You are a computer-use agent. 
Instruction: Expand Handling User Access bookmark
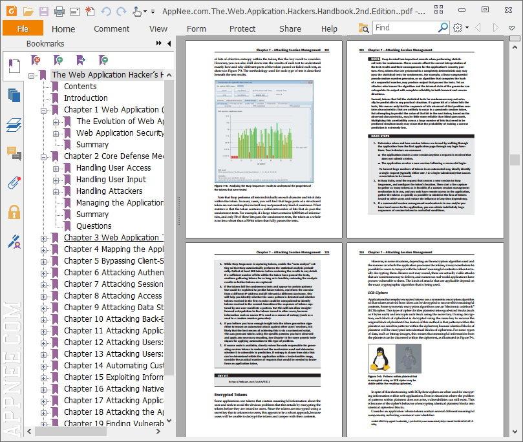coord(56,169)
